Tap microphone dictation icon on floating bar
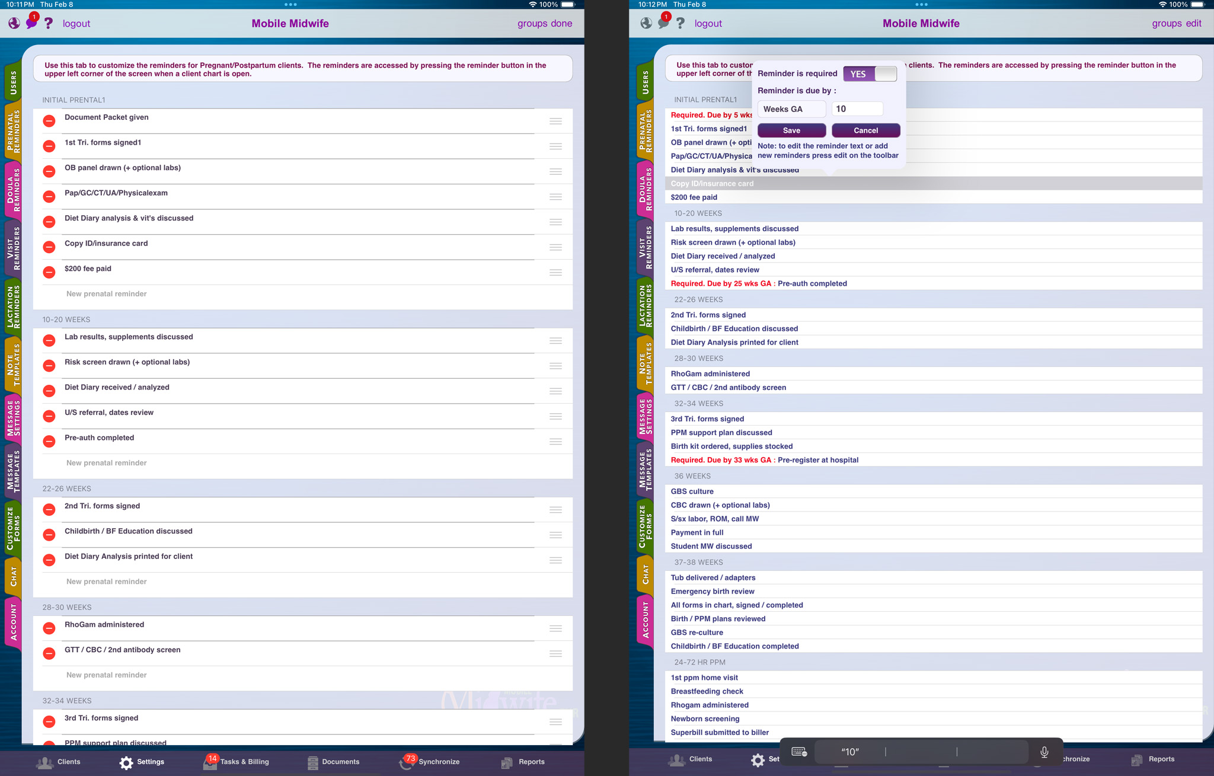The image size is (1214, 776). tap(1044, 752)
